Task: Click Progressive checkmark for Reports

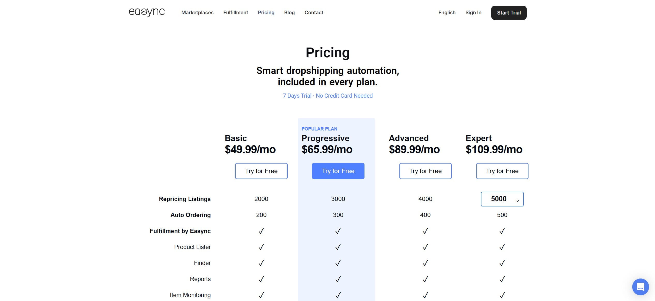Action: point(338,279)
